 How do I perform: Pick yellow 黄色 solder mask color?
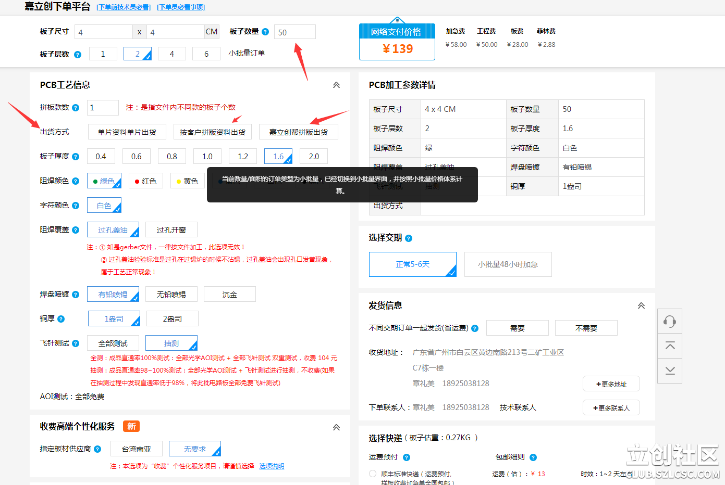pyautogui.click(x=187, y=181)
